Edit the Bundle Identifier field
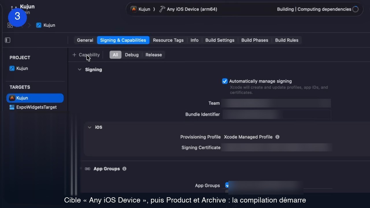This screenshot has width=370, height=208. [276, 114]
